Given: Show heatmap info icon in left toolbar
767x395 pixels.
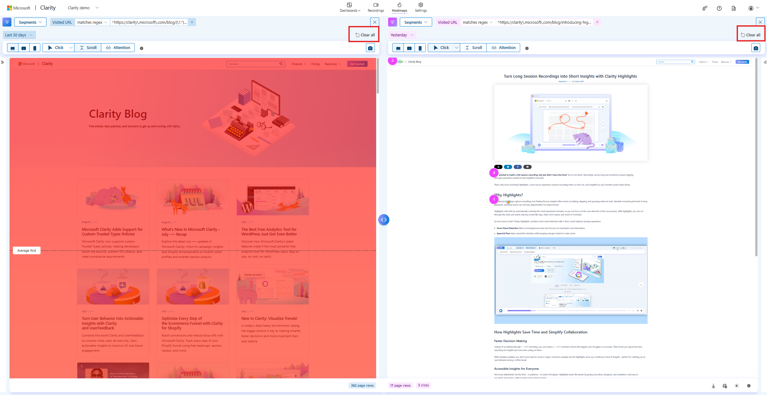Looking at the screenshot, I should [x=142, y=48].
